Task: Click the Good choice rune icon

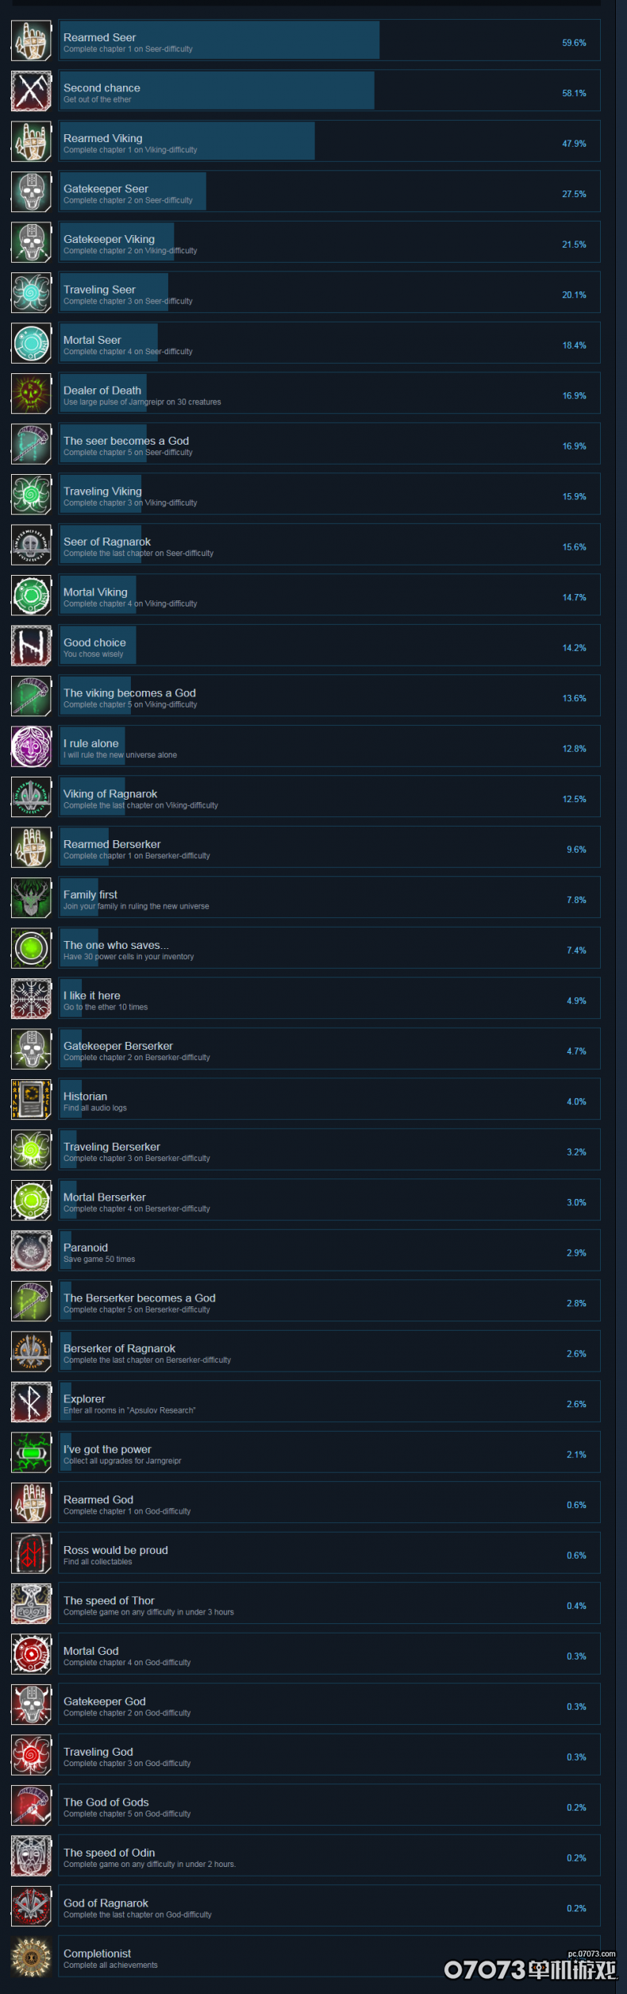Action: (x=32, y=646)
